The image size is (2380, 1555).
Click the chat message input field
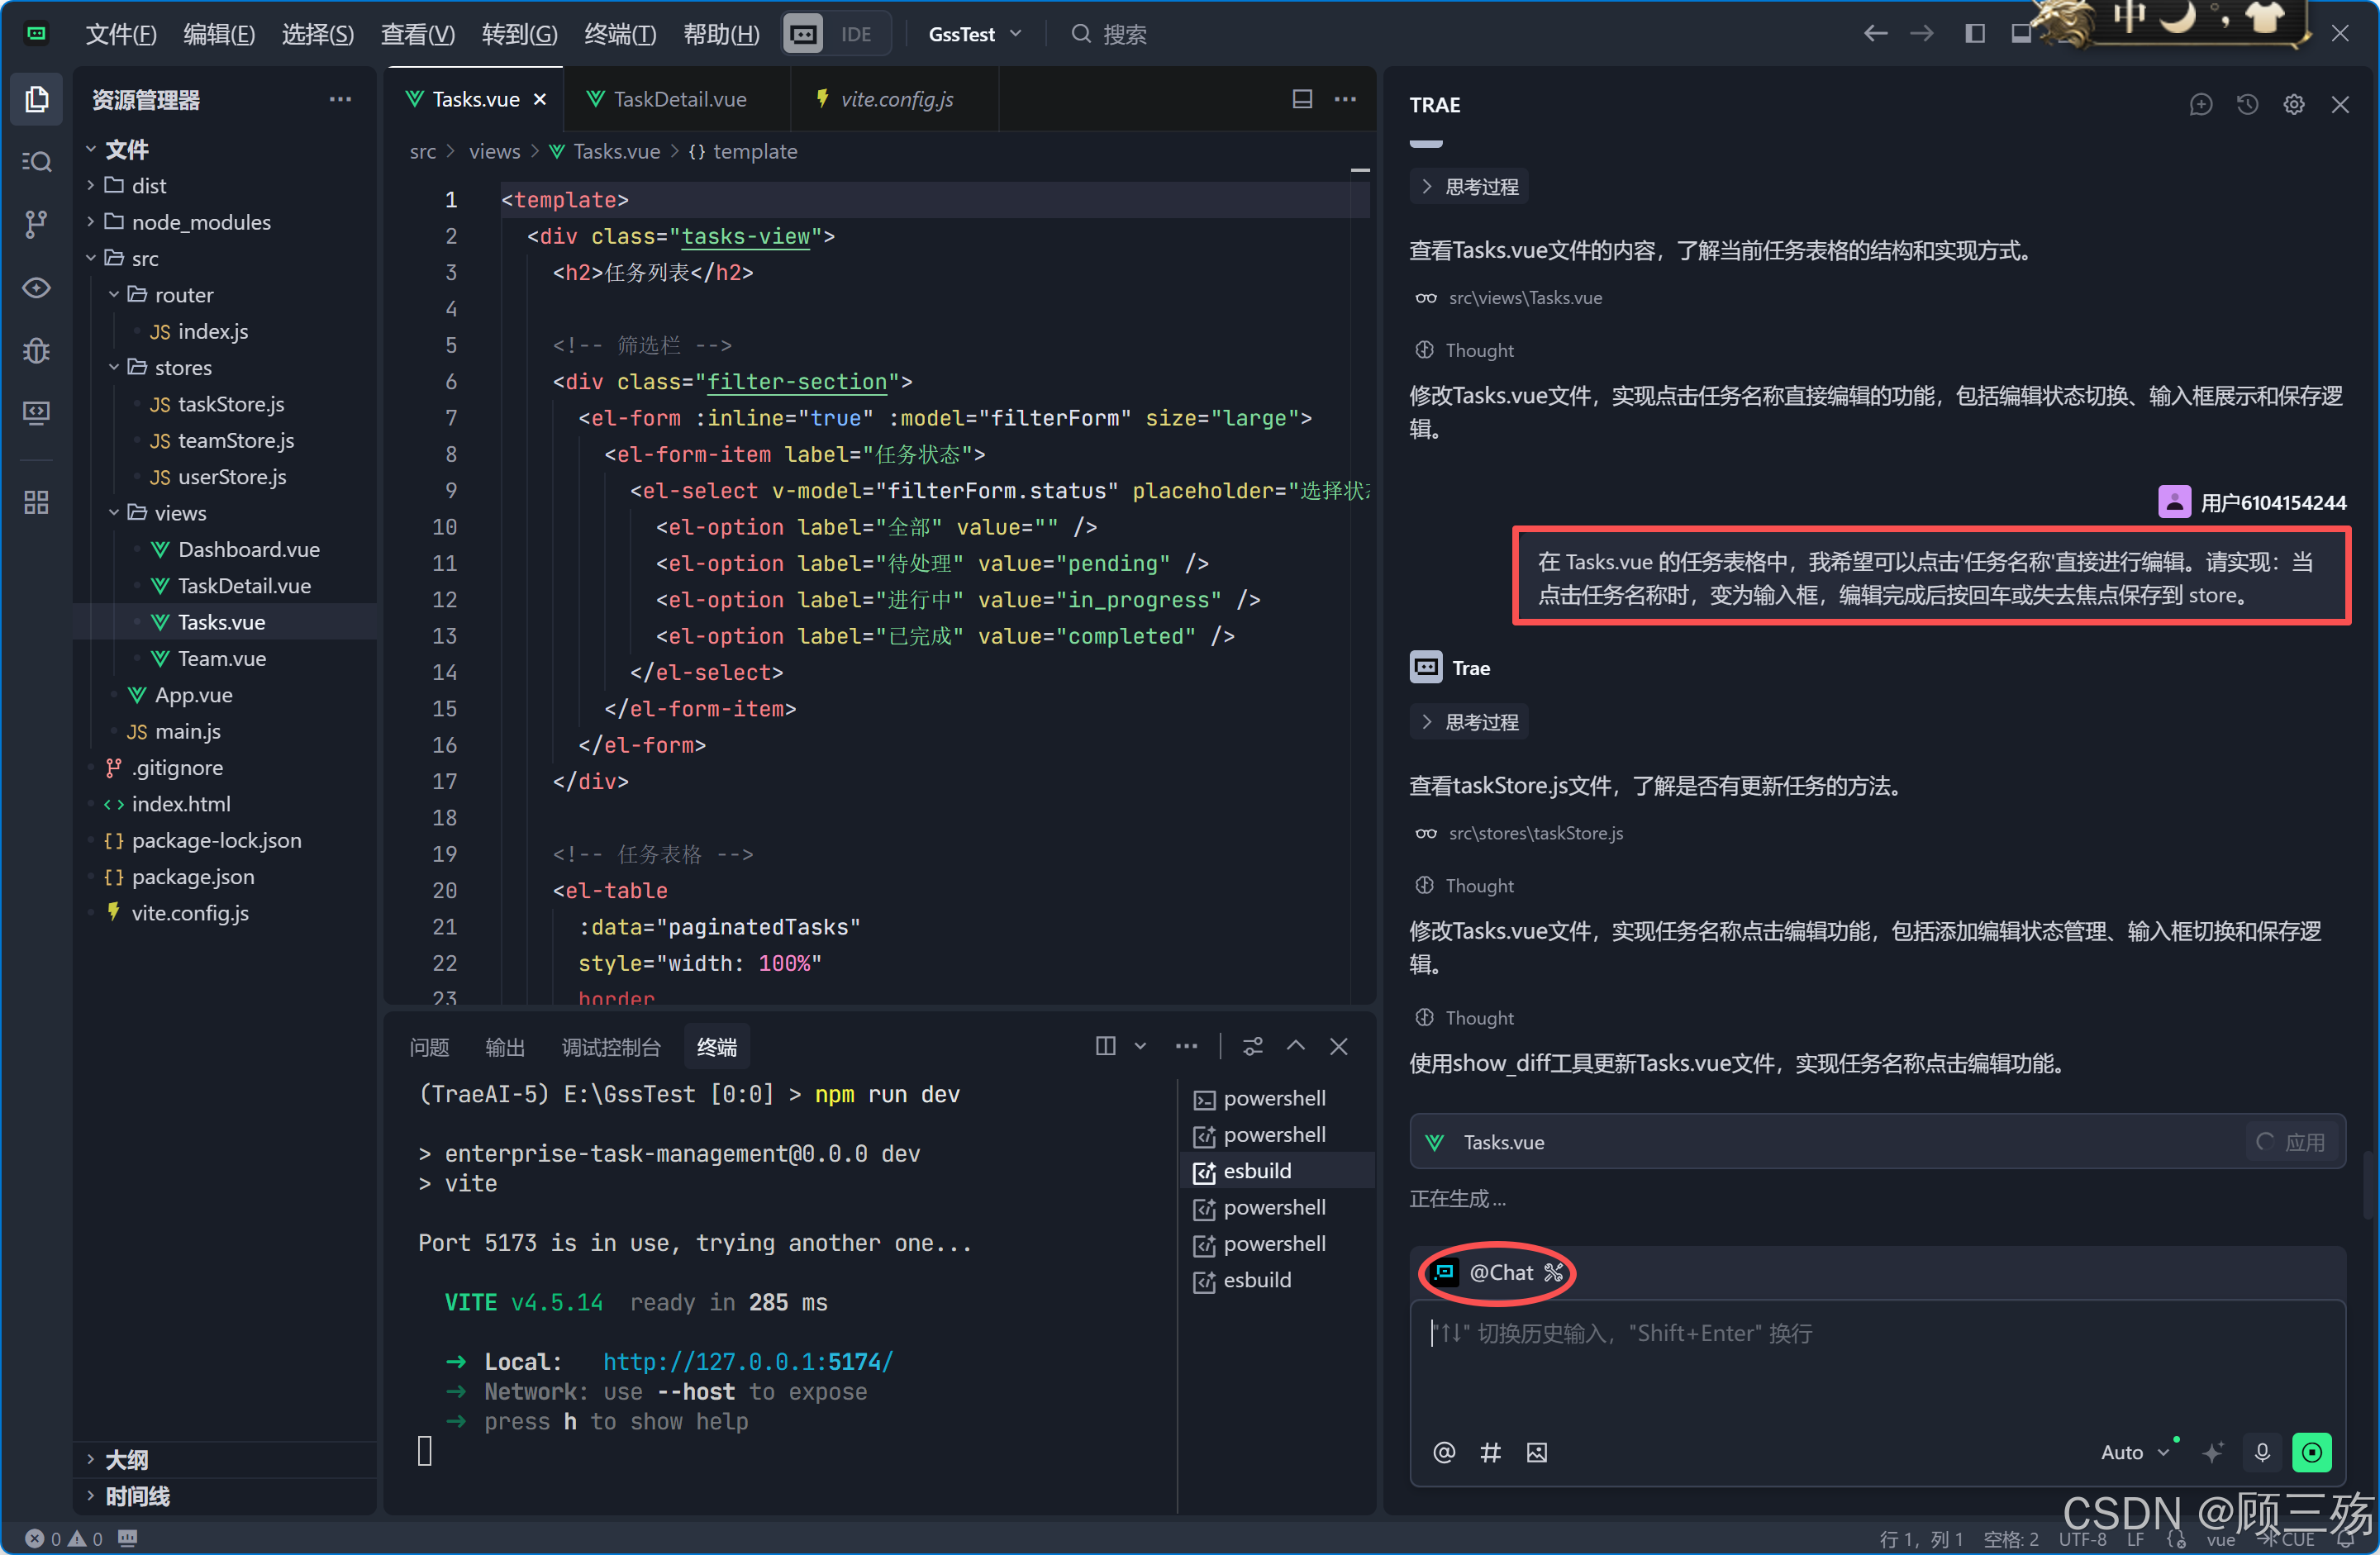click(1870, 1370)
